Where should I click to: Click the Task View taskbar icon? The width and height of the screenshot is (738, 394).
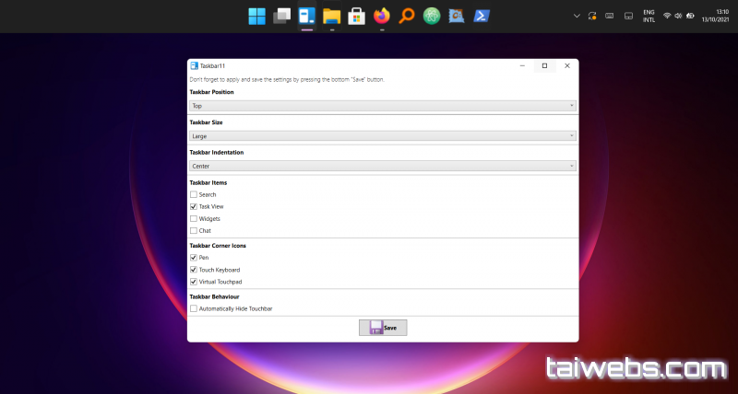click(282, 16)
